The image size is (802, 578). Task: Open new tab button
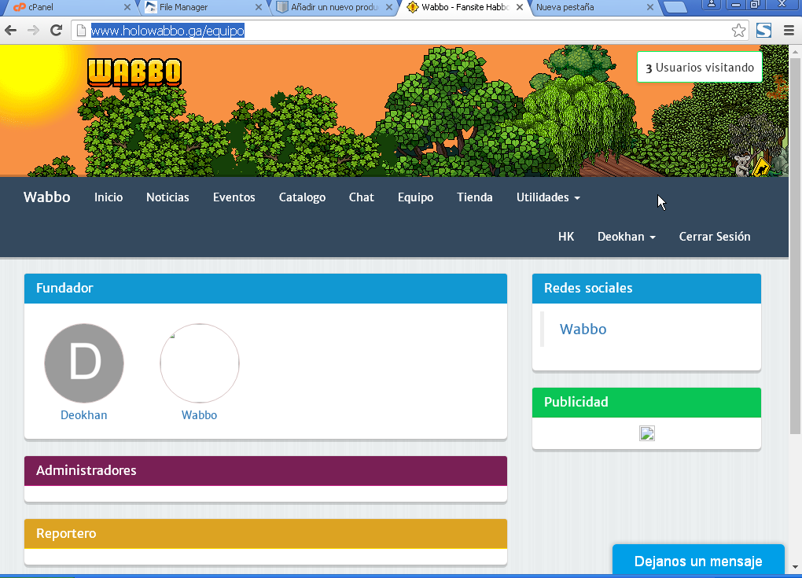coord(675,7)
